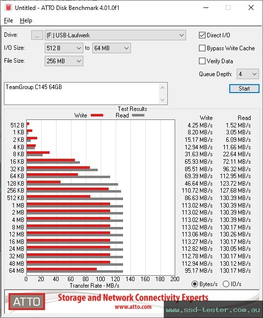Viewport: 263px width, 318px height.
Task: Open the Queue Depth dropdown
Action: [248, 74]
